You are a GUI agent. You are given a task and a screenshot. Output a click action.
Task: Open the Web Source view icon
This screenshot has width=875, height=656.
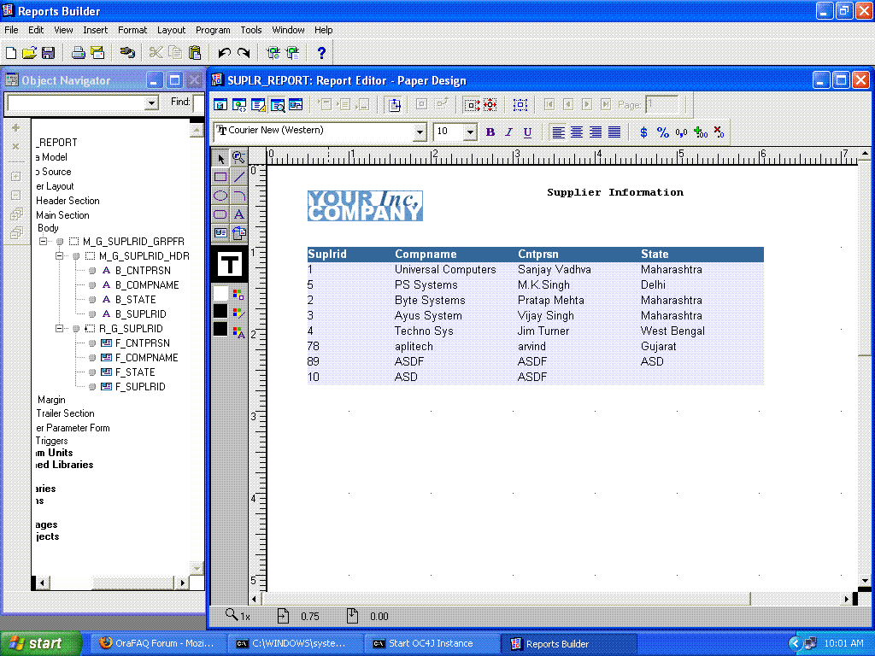tap(239, 104)
